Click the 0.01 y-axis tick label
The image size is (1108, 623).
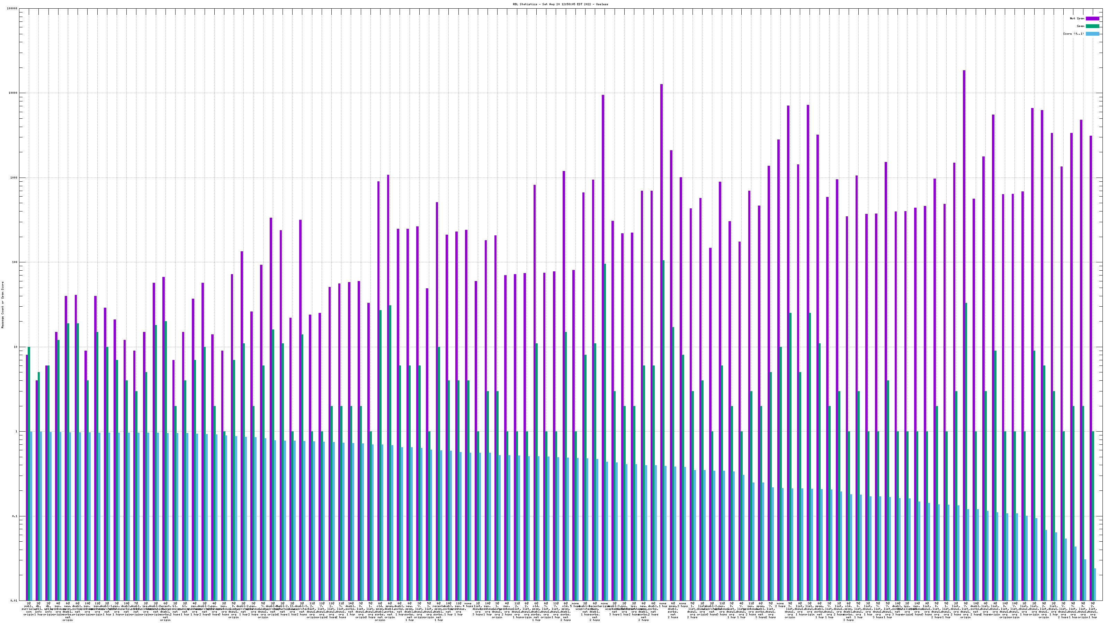pos(14,601)
